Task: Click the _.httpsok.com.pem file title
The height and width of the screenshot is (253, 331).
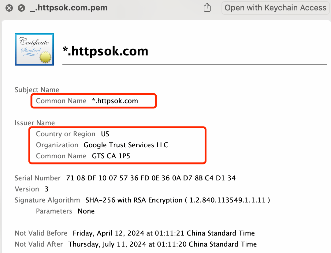Action: (69, 8)
